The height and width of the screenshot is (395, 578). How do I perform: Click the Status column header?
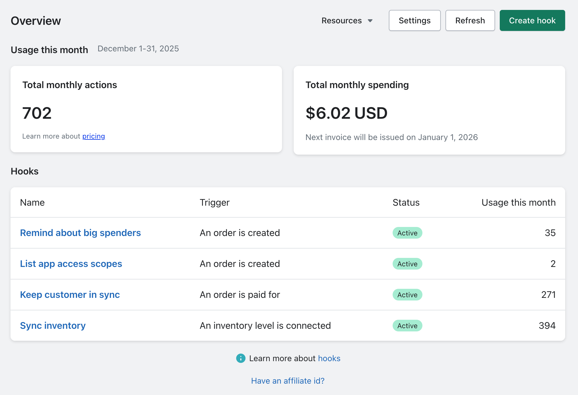[406, 202]
